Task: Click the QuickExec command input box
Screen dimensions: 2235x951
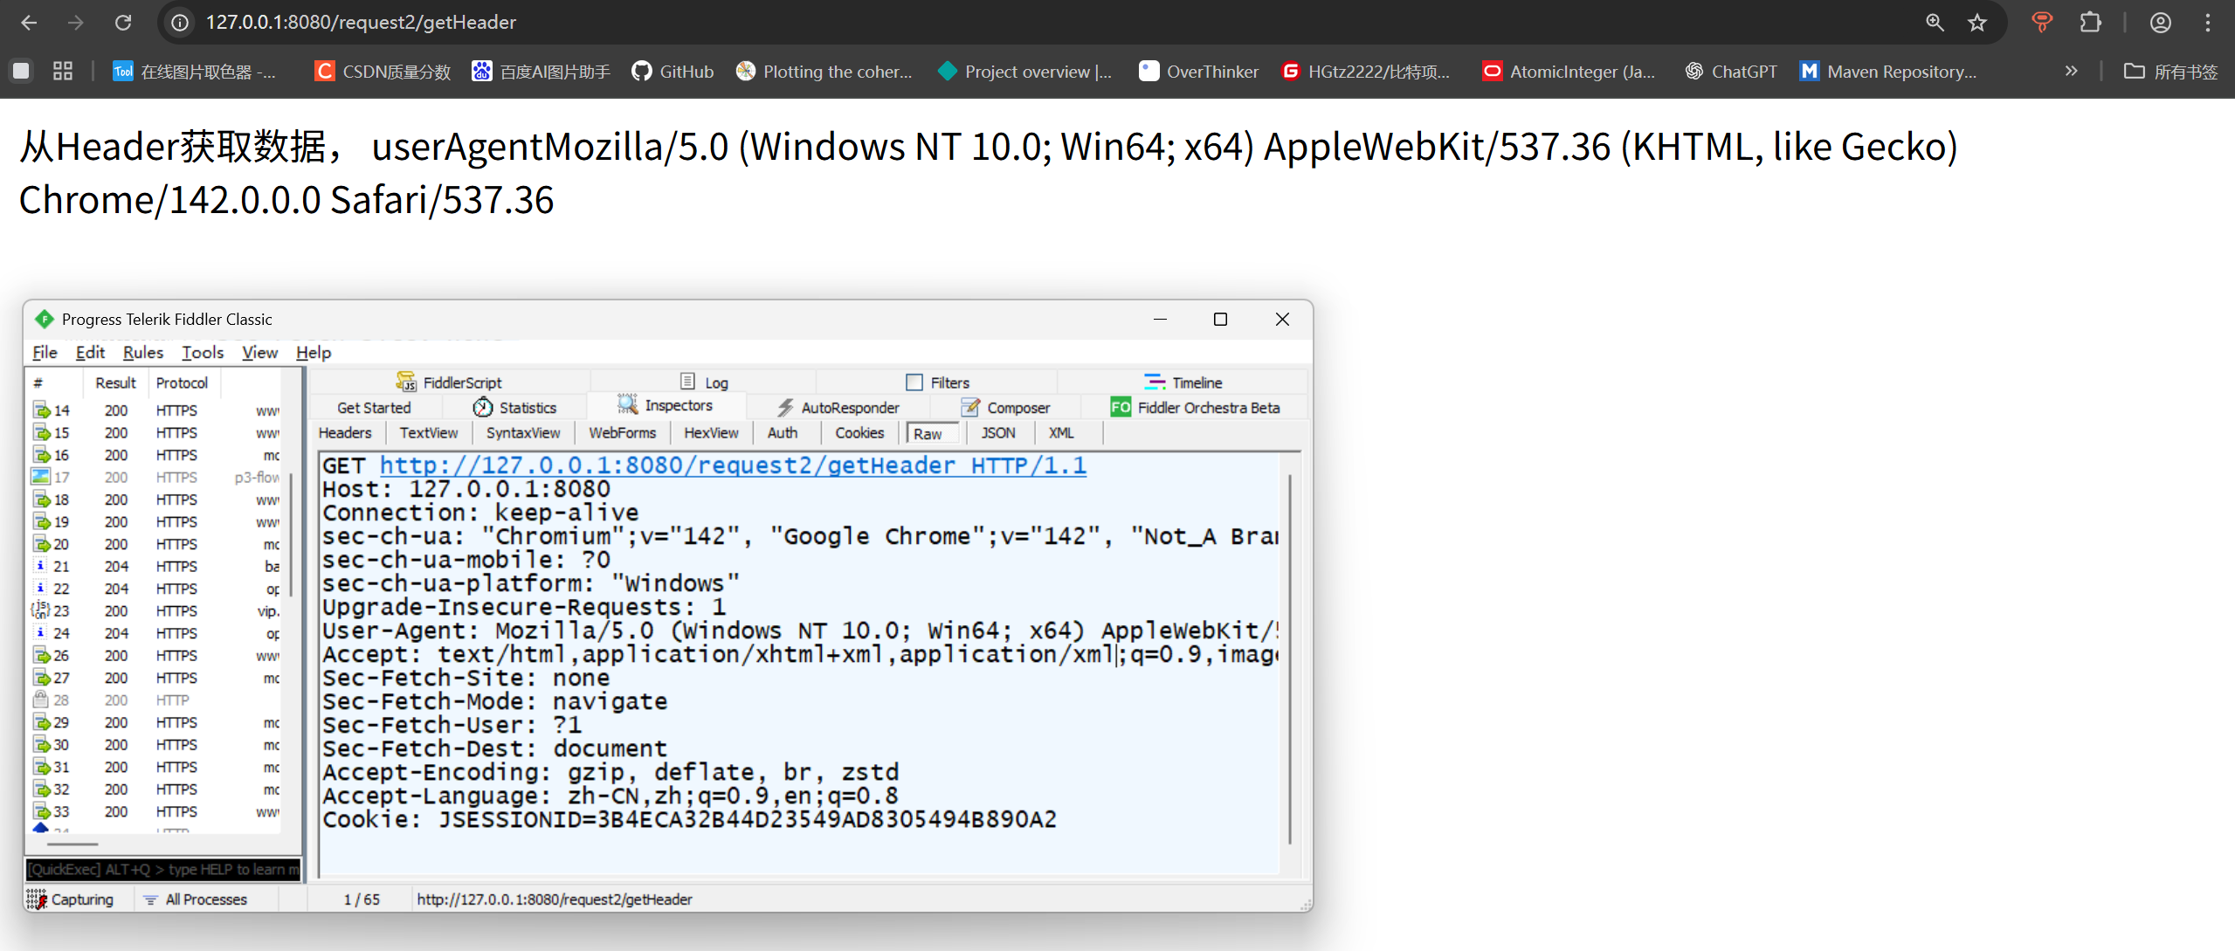Action: 162,870
